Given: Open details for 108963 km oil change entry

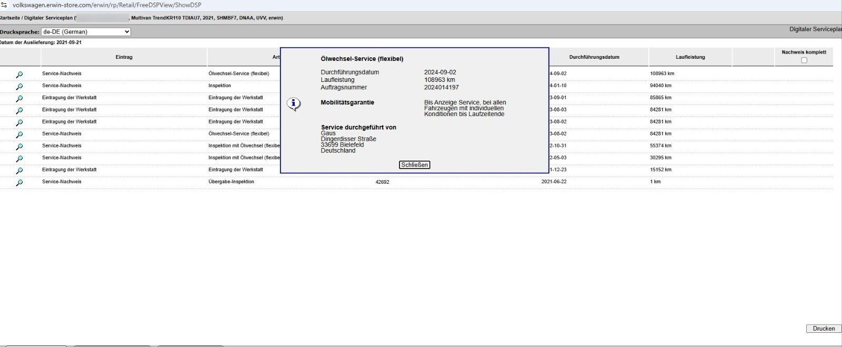Looking at the screenshot, I should (19, 75).
